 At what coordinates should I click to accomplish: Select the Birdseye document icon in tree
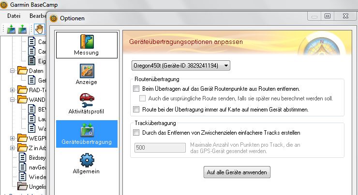22,157
